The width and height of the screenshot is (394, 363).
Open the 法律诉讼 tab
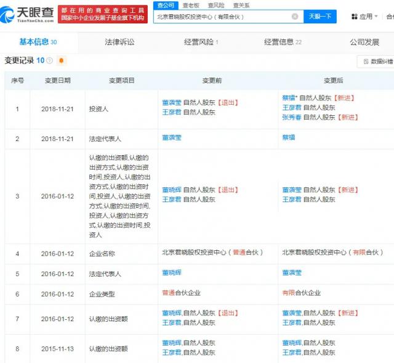(x=119, y=42)
